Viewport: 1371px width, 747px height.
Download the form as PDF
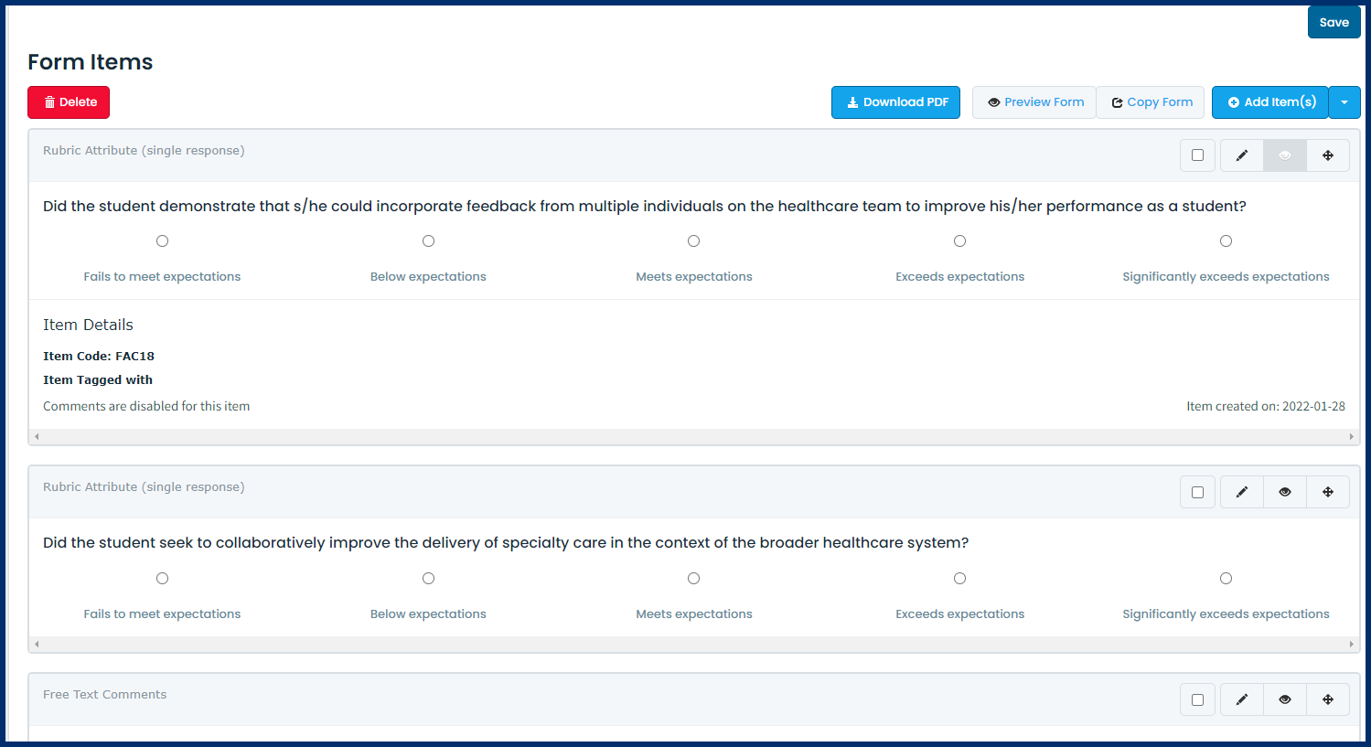[895, 102]
